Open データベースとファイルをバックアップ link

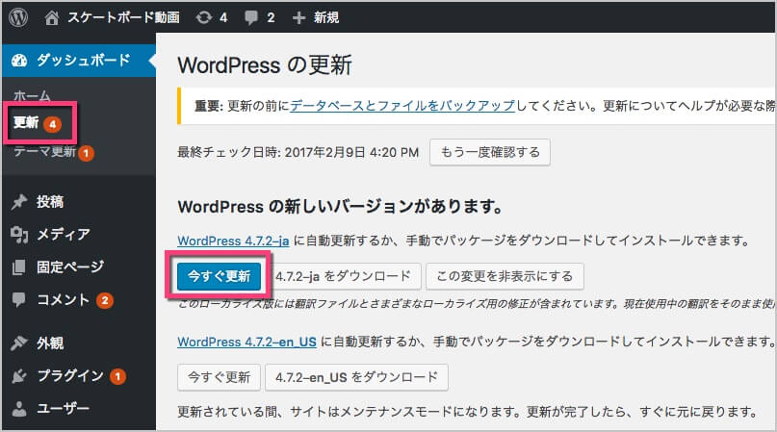click(402, 106)
